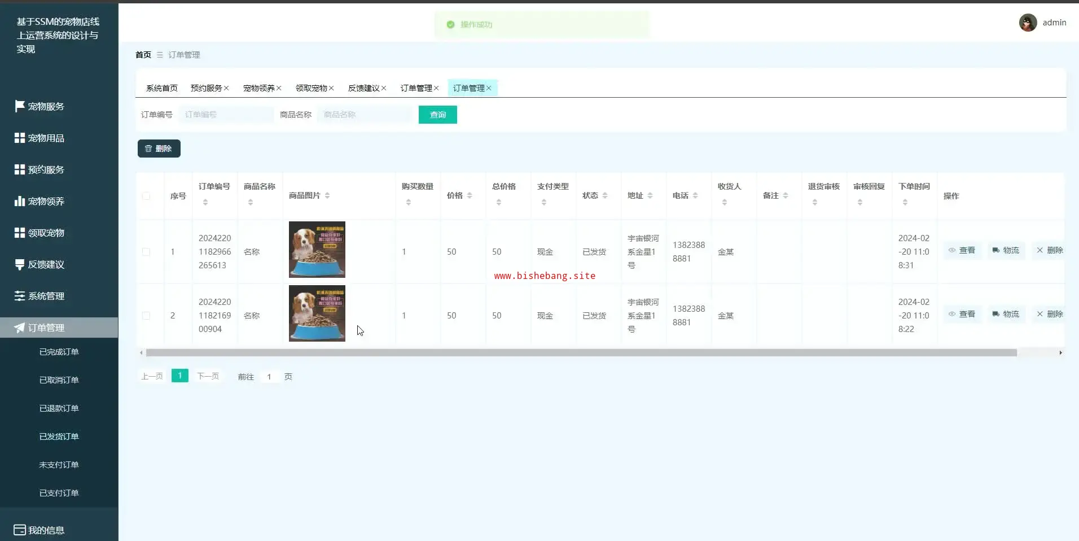
Task: Check the checkbox for order row 1
Action: tap(146, 252)
